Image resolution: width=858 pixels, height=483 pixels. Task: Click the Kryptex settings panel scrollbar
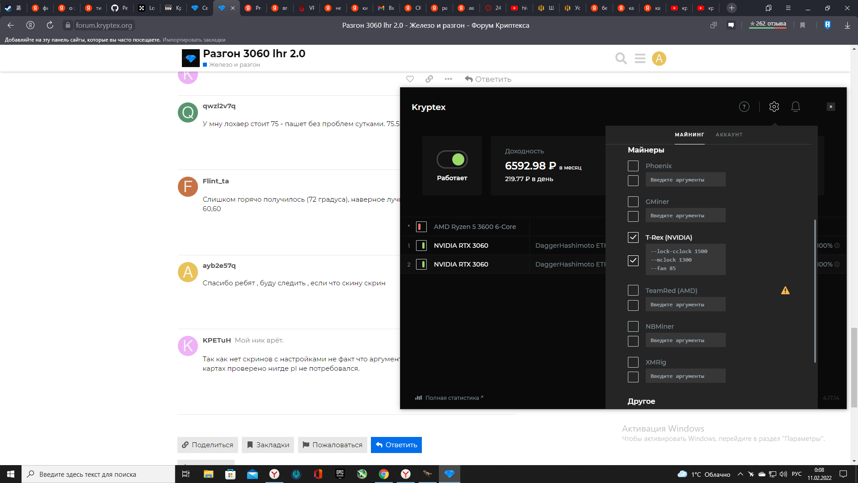(815, 291)
